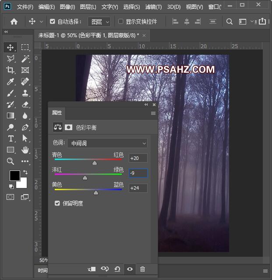The image size is (272, 280).
Task: Select the Brush tool
Action: click(11, 93)
